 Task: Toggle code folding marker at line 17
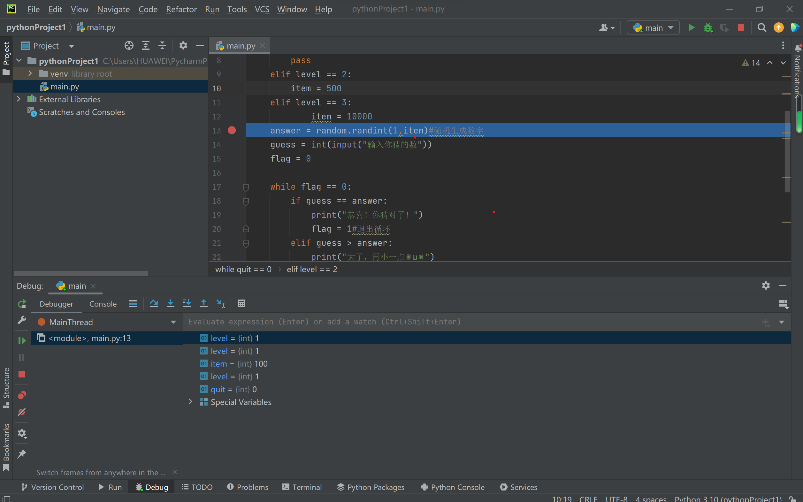(x=246, y=187)
